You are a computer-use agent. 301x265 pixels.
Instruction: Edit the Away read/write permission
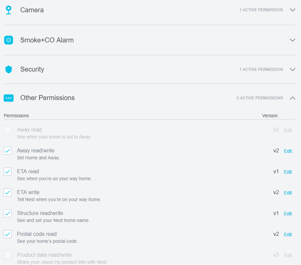point(288,151)
